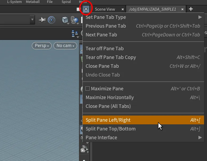Image resolution: width=207 pixels, height=161 pixels.
Task: Open the Pane Interface submenu
Action: [x=143, y=138]
